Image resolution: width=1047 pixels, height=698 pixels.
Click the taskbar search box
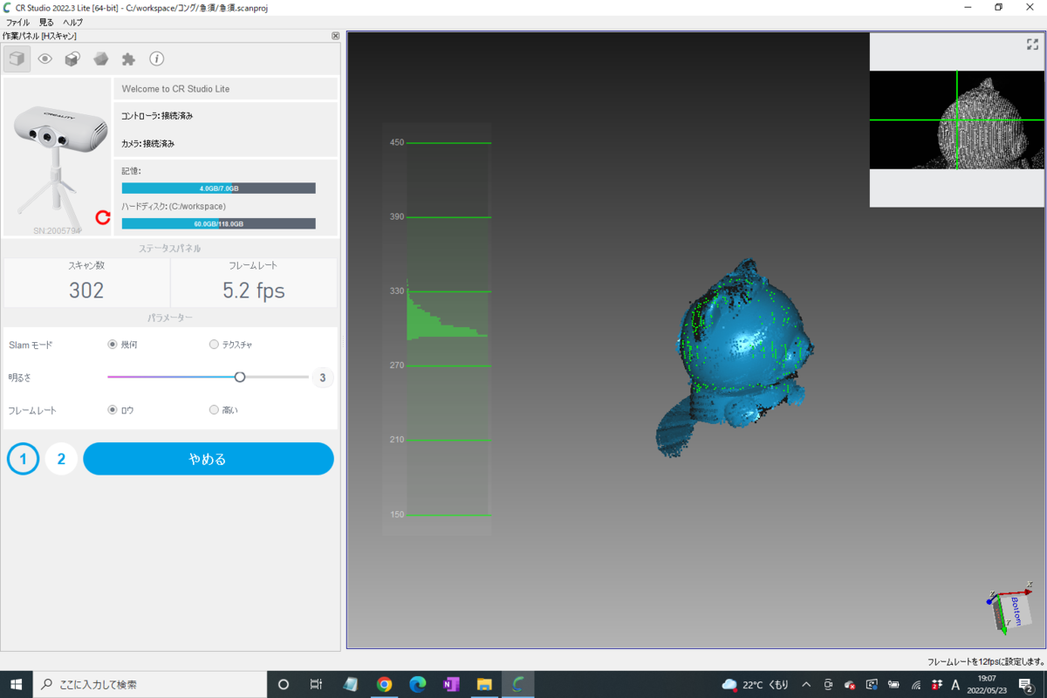(x=148, y=685)
